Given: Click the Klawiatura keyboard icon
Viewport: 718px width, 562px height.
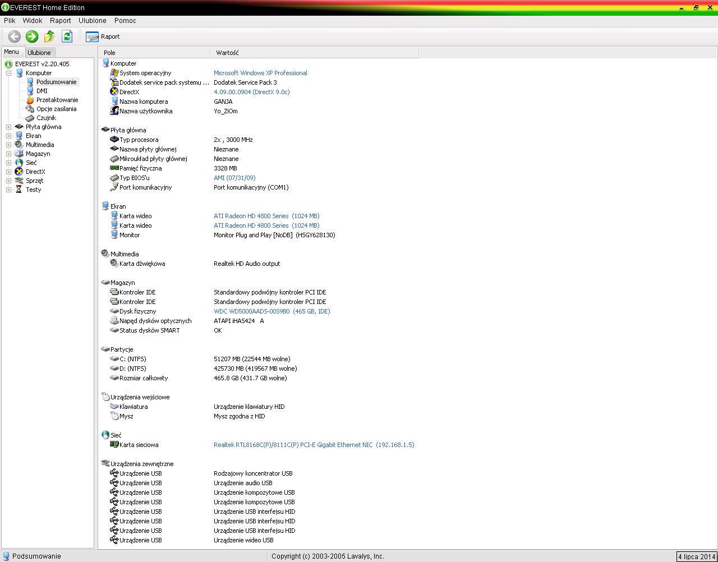Looking at the screenshot, I should point(114,407).
